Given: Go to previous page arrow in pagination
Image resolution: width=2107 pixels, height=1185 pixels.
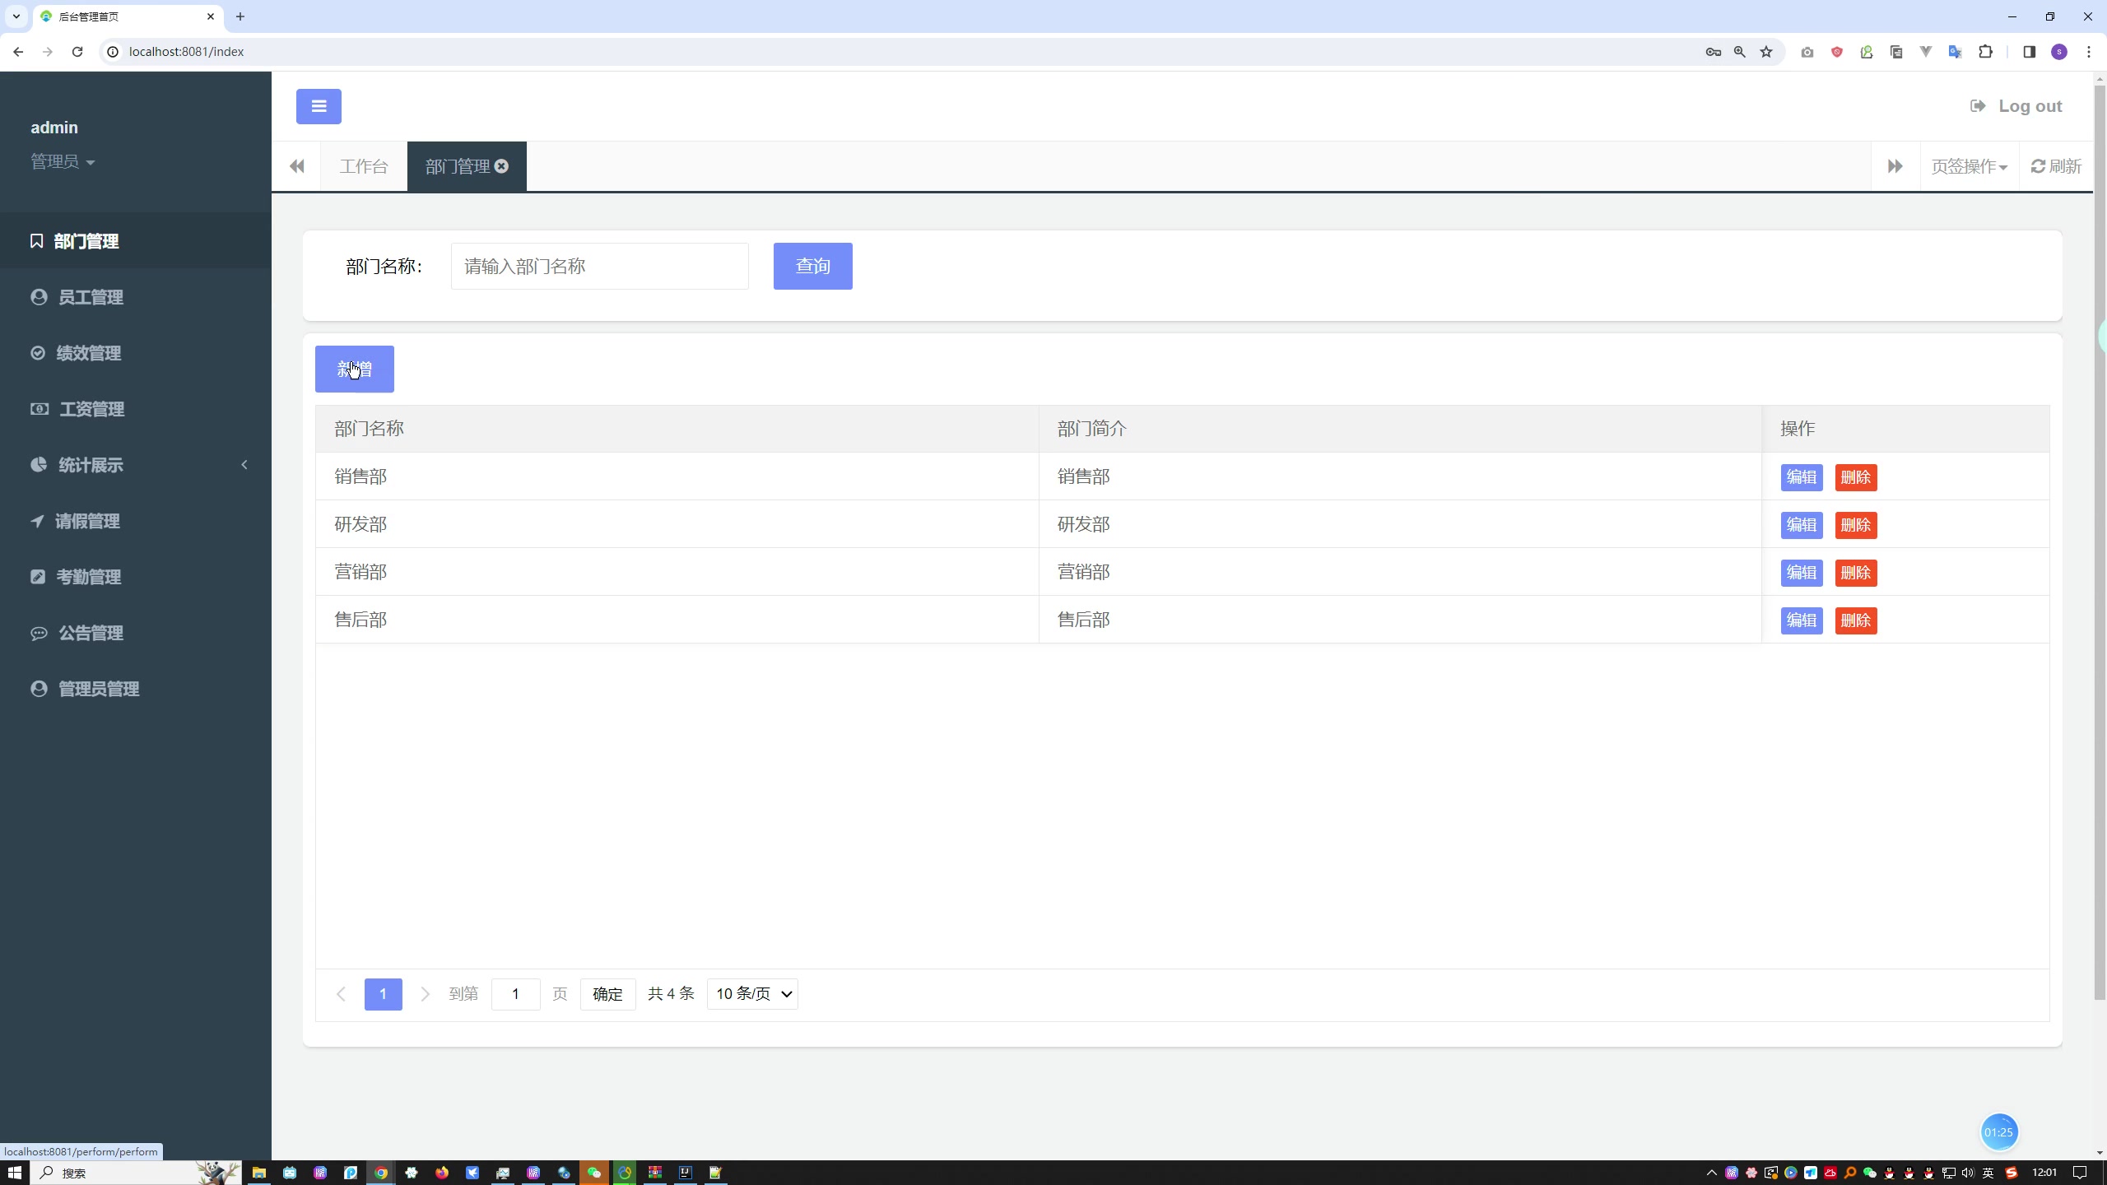Looking at the screenshot, I should point(341,994).
